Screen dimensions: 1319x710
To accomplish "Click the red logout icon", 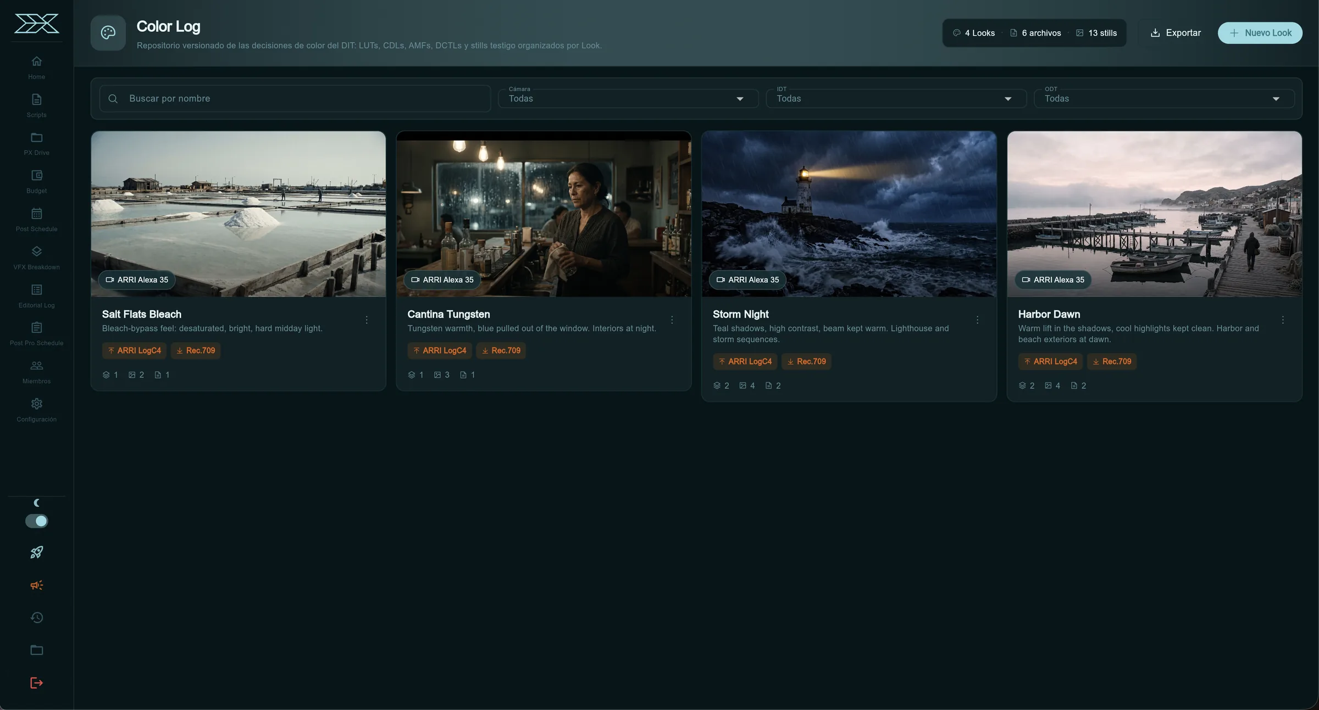I will 36,683.
